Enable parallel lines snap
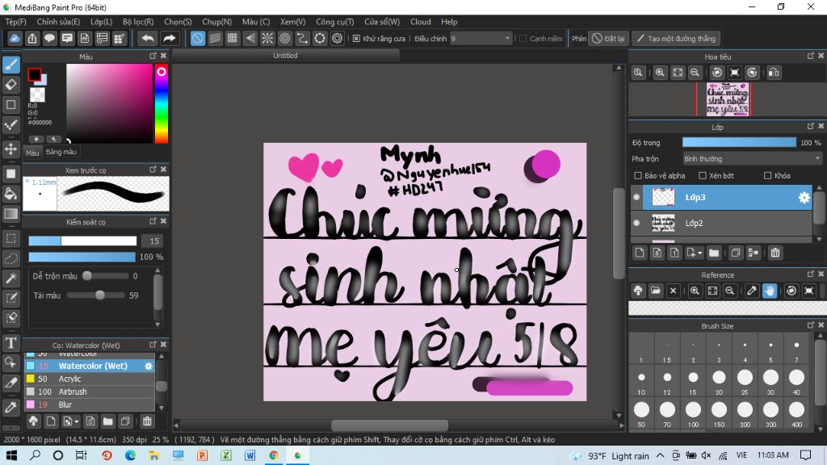Image resolution: width=827 pixels, height=465 pixels. pyautogui.click(x=215, y=39)
